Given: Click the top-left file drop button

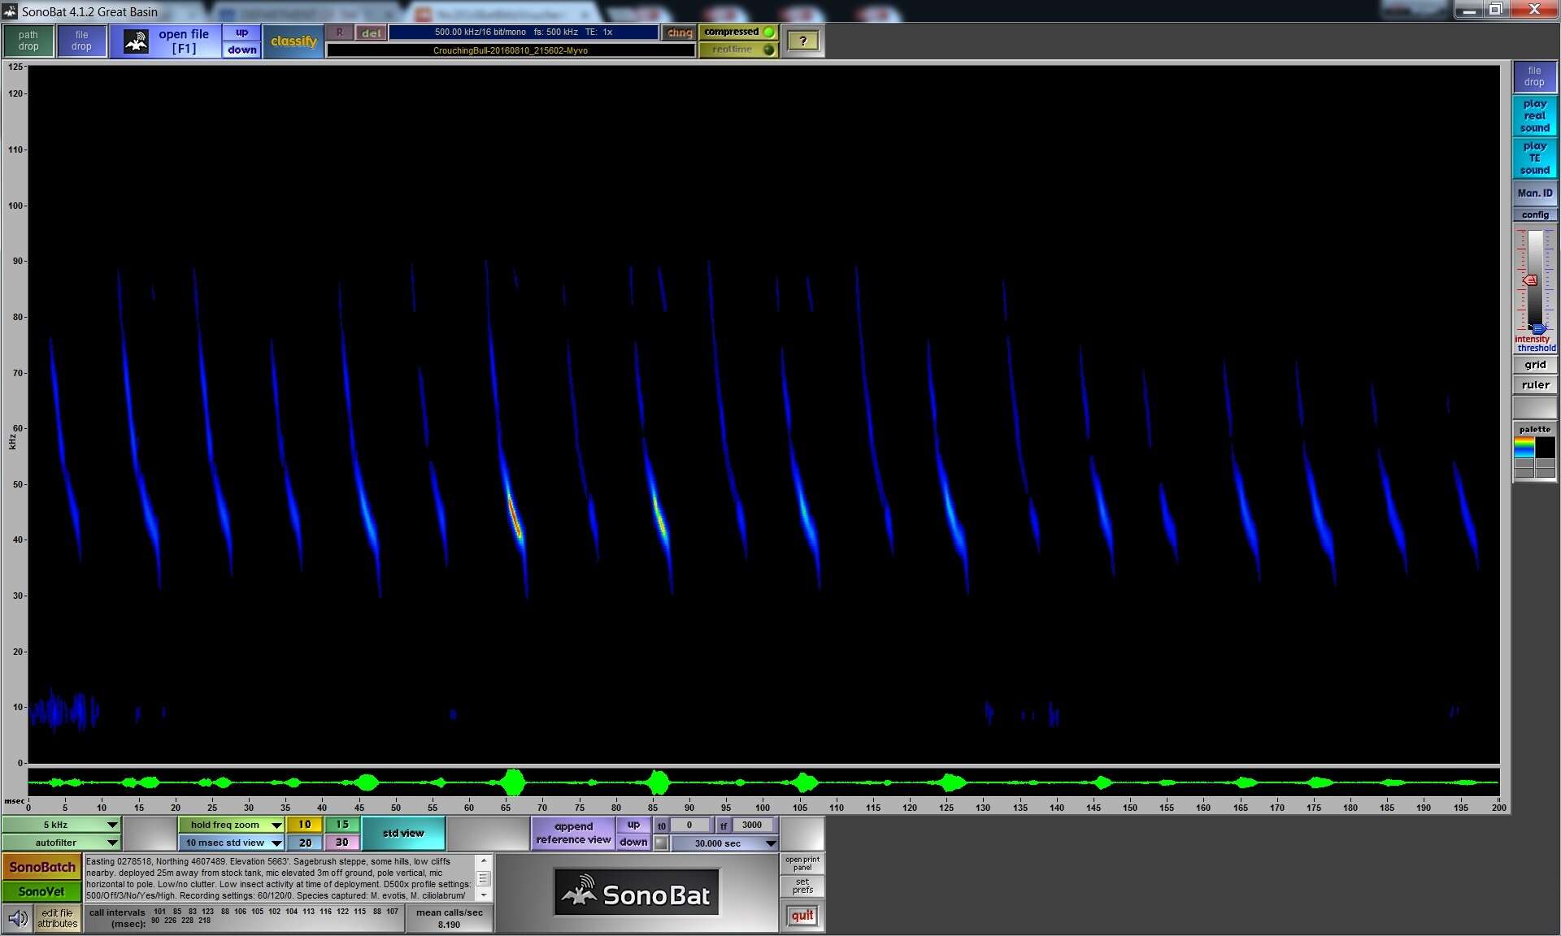Looking at the screenshot, I should [81, 41].
